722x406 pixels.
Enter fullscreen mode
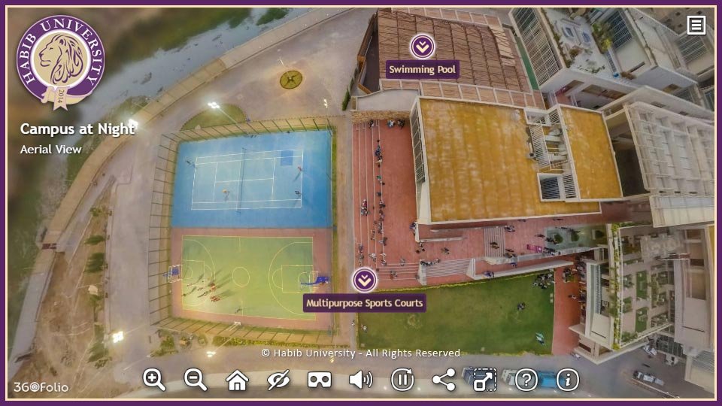pyautogui.click(x=485, y=380)
